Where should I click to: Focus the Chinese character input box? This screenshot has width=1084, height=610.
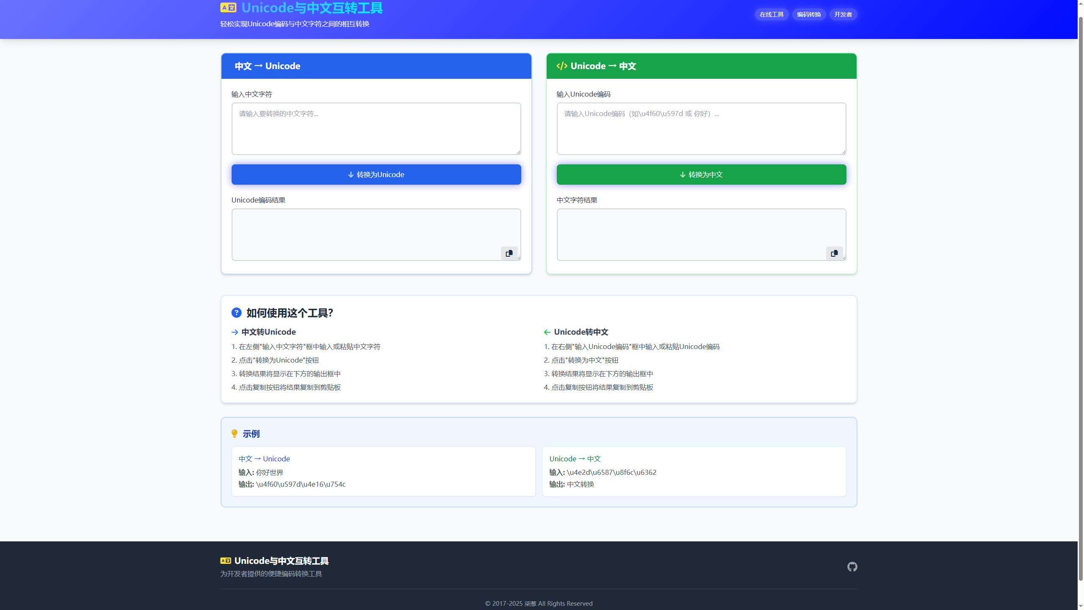tap(376, 129)
